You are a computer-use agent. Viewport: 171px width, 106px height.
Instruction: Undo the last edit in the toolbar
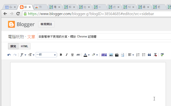(x=9, y=55)
